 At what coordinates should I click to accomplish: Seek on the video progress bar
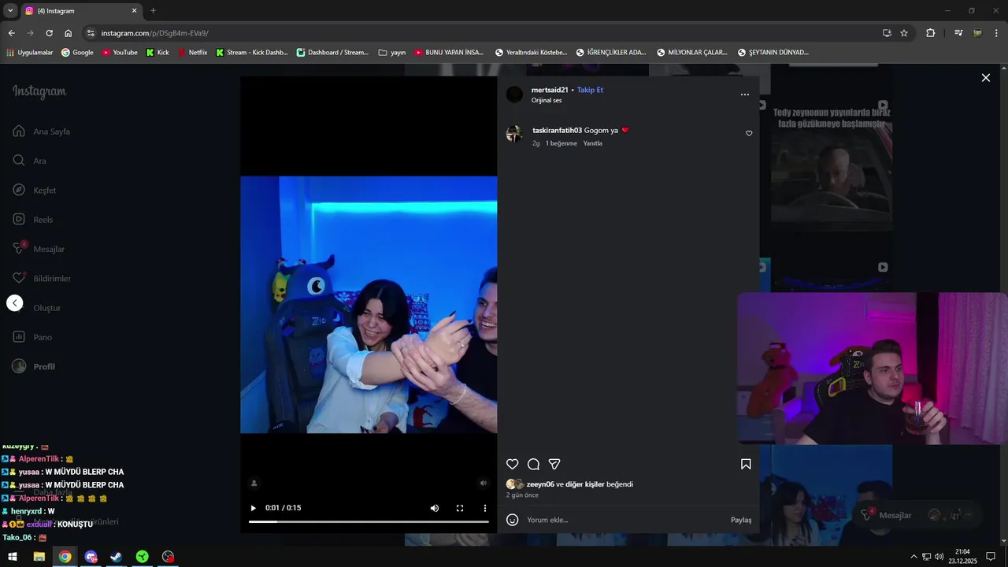pyautogui.click(x=369, y=521)
